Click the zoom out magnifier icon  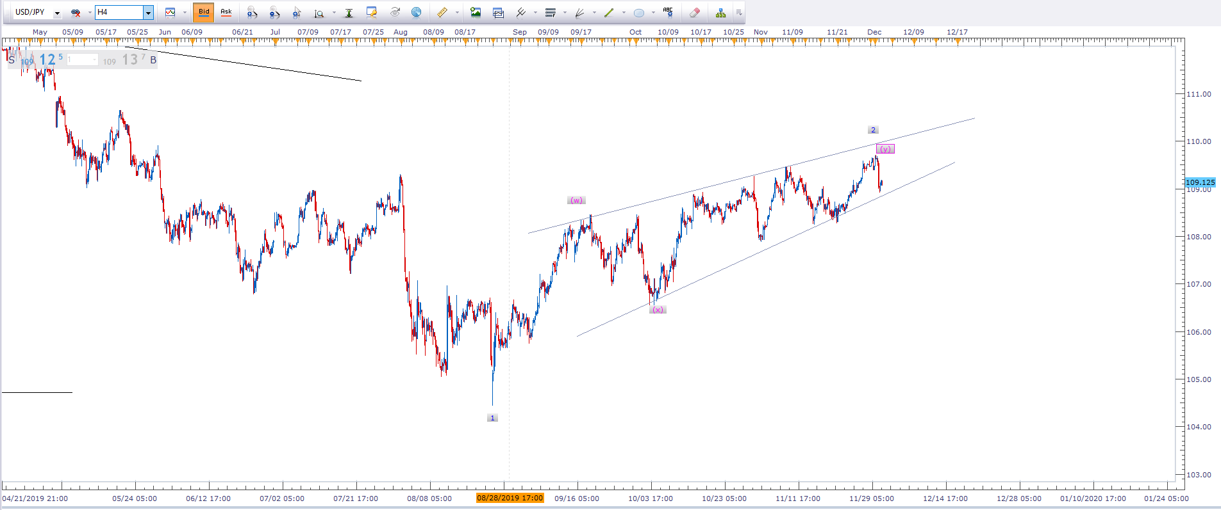(274, 12)
